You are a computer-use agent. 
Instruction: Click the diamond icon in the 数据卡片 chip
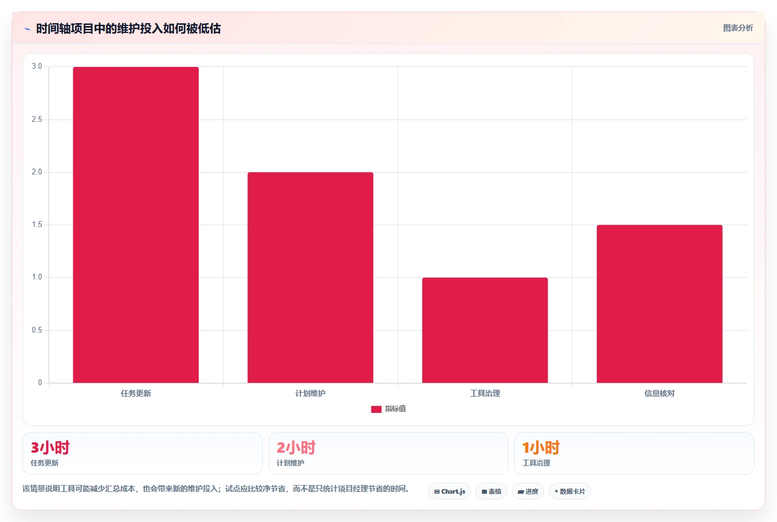coord(556,491)
